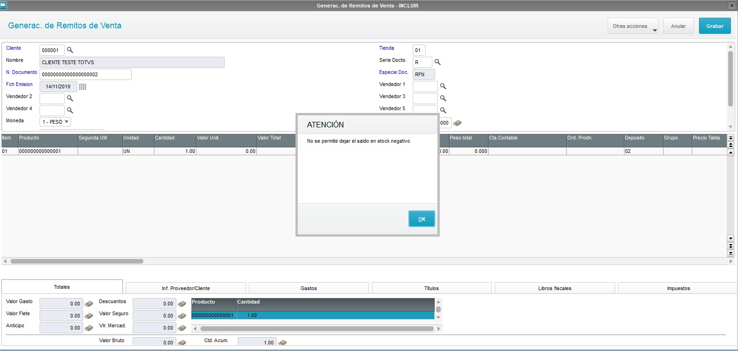Open calculator icon next to Vlr. Mercad.
Image resolution: width=738 pixels, height=351 pixels.
tap(182, 328)
